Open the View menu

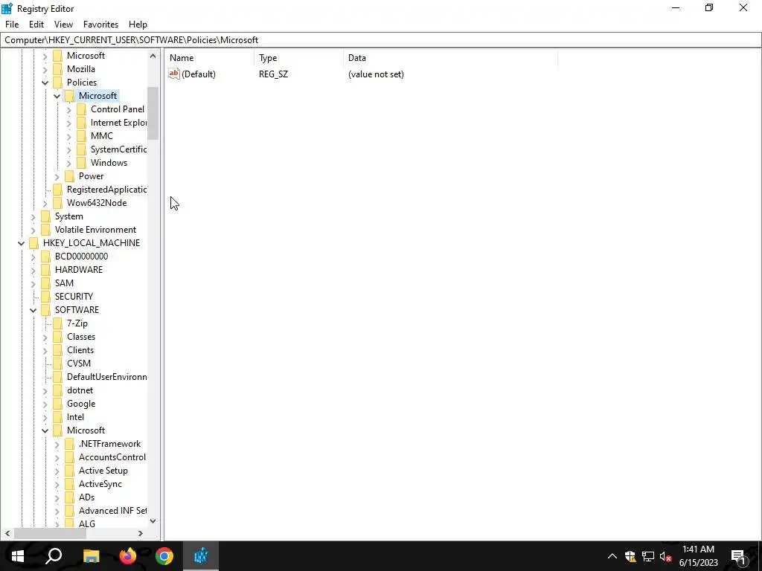[x=63, y=25]
